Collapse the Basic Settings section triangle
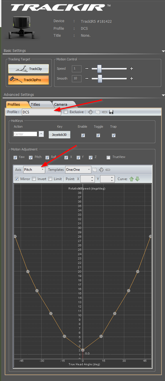This screenshot has width=165, height=381. point(163,51)
